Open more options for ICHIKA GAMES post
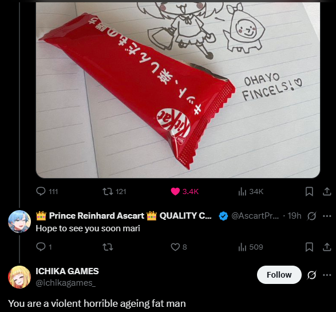 [x=327, y=275]
